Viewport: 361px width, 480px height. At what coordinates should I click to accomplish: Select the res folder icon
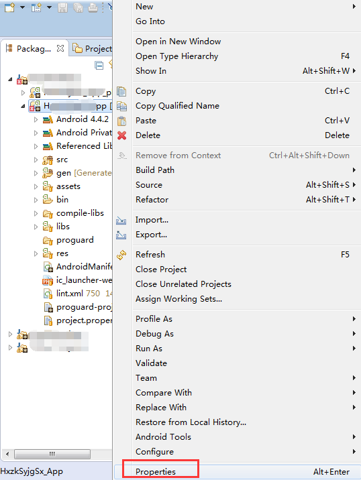pyautogui.click(x=48, y=253)
